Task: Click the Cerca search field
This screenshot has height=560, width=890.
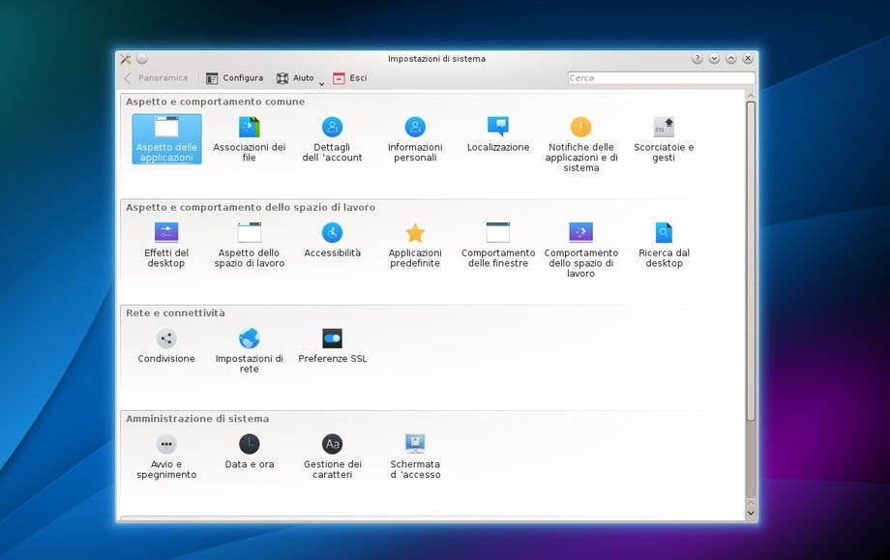Action: [x=660, y=78]
